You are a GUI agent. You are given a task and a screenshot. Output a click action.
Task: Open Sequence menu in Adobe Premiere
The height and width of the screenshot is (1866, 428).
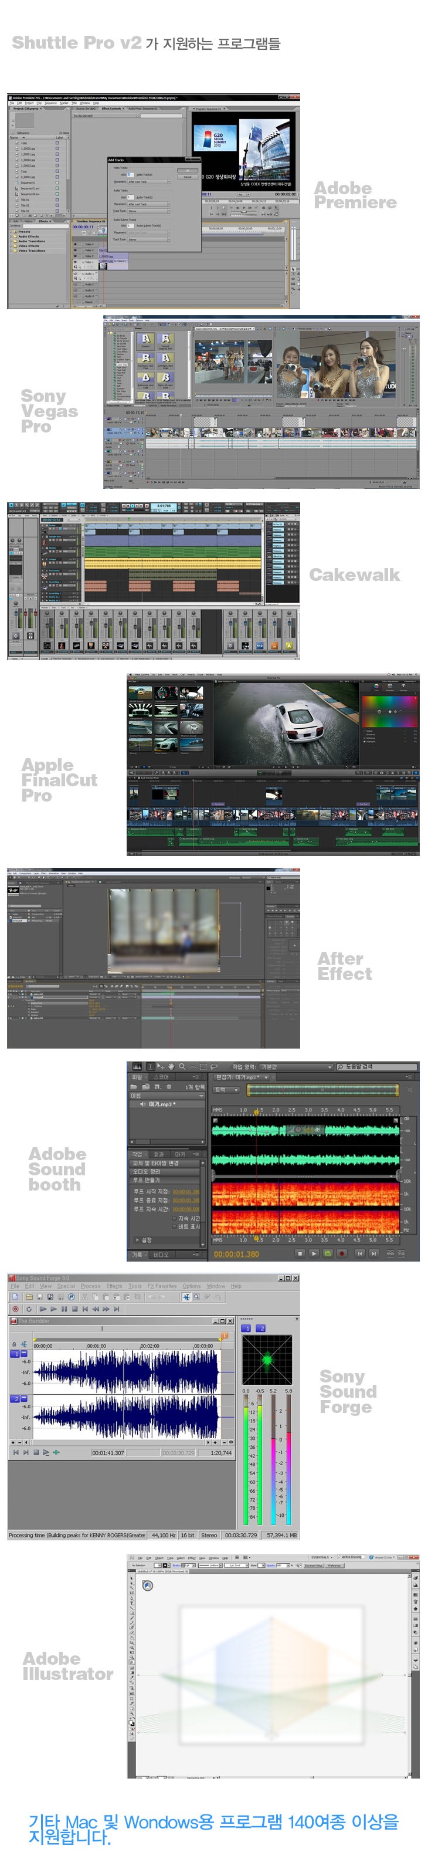coord(50,103)
